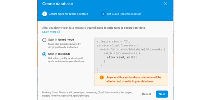
Task: Click the database reference warning banner text
Action: [x=134, y=79]
